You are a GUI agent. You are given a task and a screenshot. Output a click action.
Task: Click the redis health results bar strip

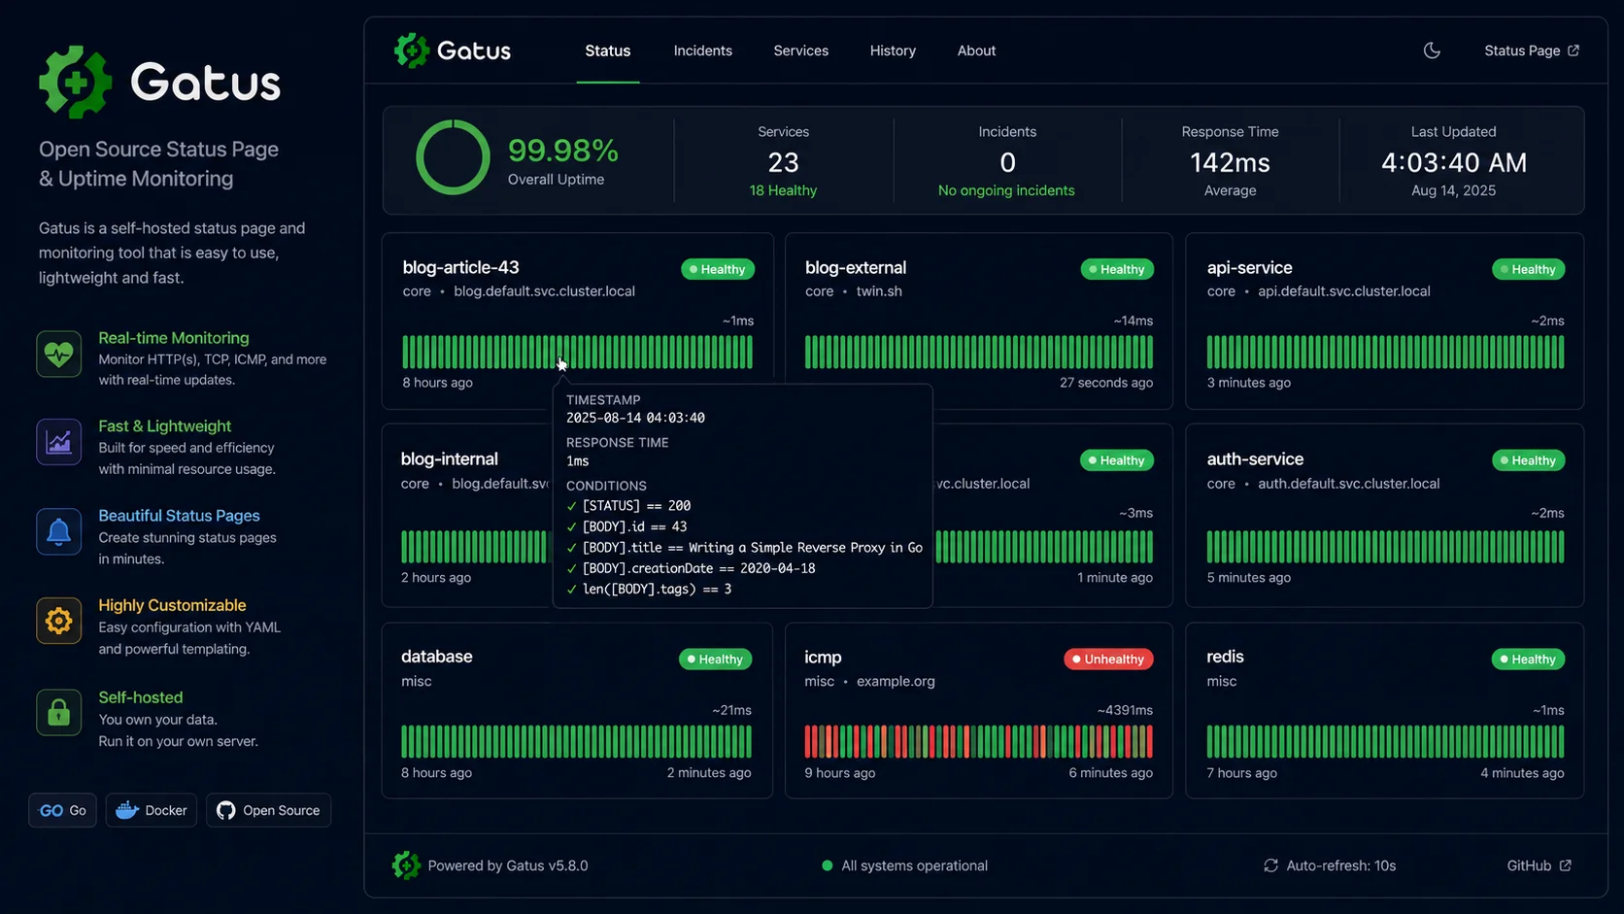coord(1386,741)
